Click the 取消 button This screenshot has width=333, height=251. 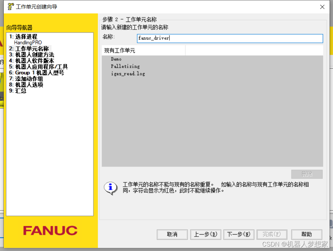172,235
